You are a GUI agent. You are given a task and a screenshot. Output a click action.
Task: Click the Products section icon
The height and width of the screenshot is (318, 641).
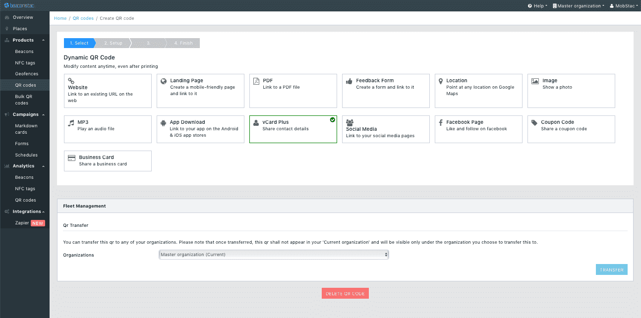[x=7, y=40]
